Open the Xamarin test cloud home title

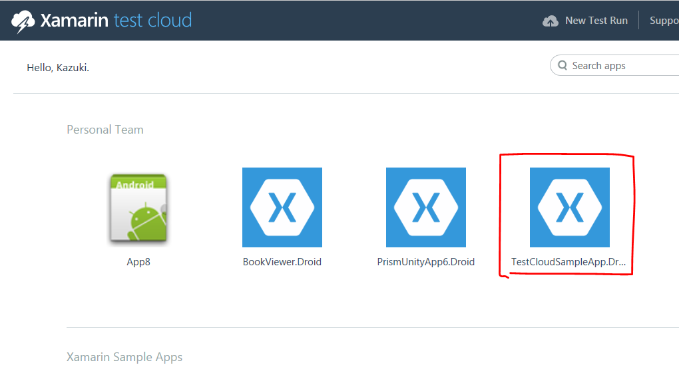click(116, 21)
